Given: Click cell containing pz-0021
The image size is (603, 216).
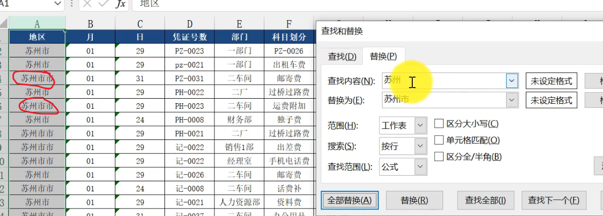Looking at the screenshot, I should [190, 65].
